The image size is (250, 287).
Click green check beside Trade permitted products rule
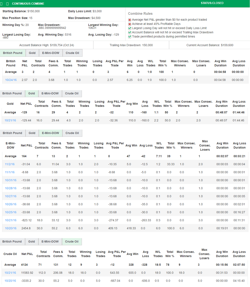130,37
